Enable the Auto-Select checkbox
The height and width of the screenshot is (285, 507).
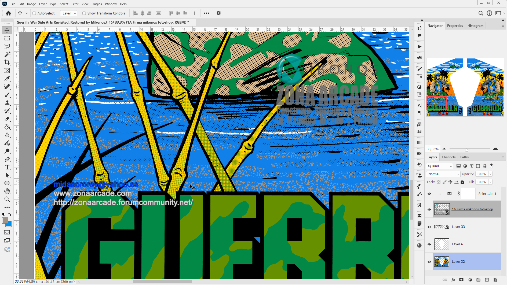pyautogui.click(x=34, y=13)
